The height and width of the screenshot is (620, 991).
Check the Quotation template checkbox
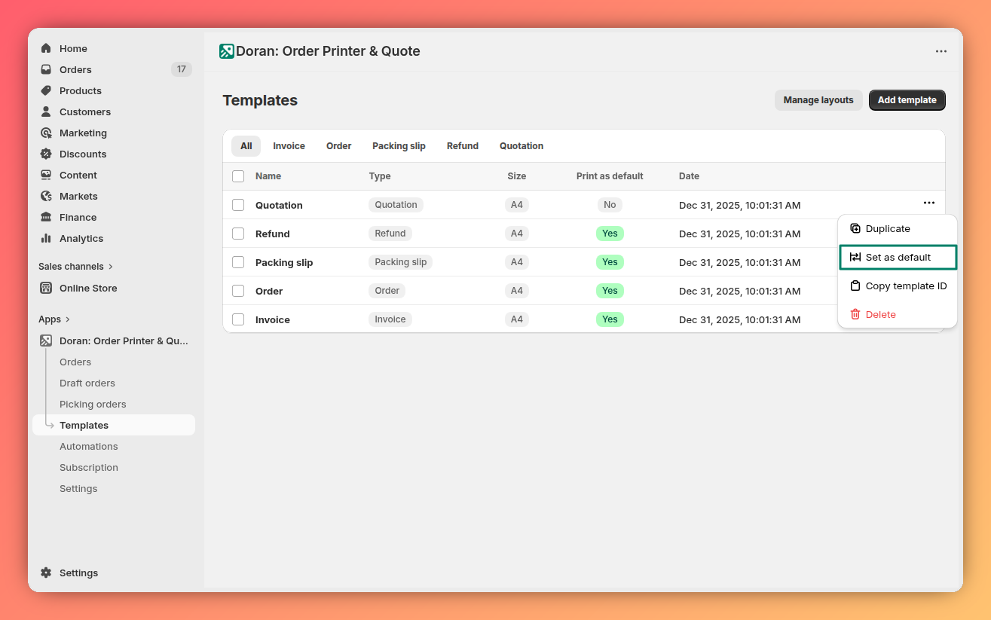tap(238, 205)
